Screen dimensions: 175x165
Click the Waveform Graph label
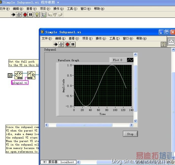tap(68, 60)
